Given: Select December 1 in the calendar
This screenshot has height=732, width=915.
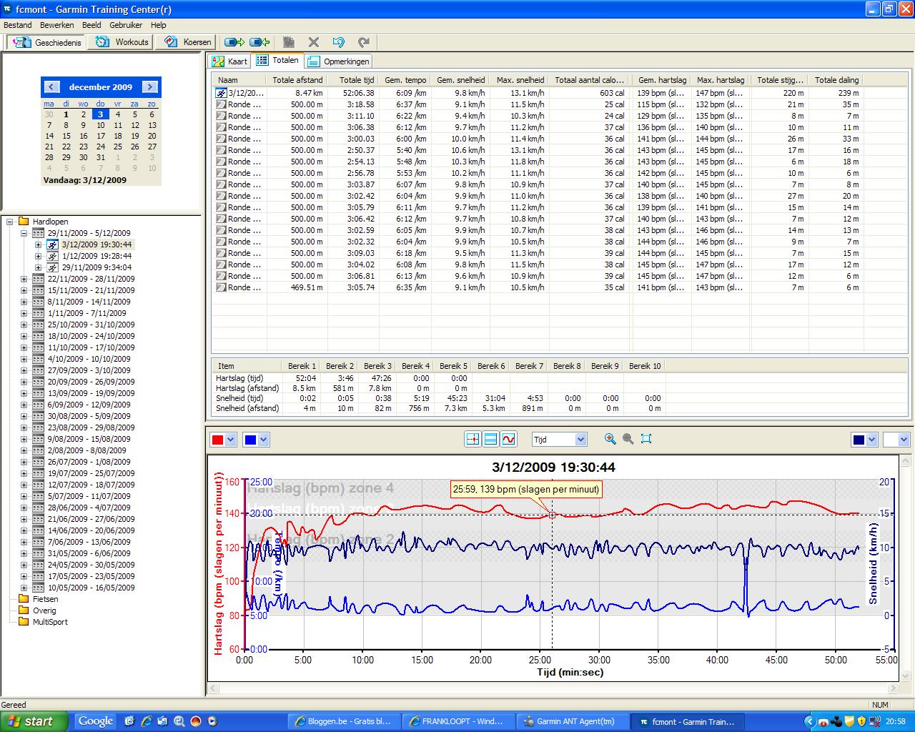Looking at the screenshot, I should coord(66,114).
